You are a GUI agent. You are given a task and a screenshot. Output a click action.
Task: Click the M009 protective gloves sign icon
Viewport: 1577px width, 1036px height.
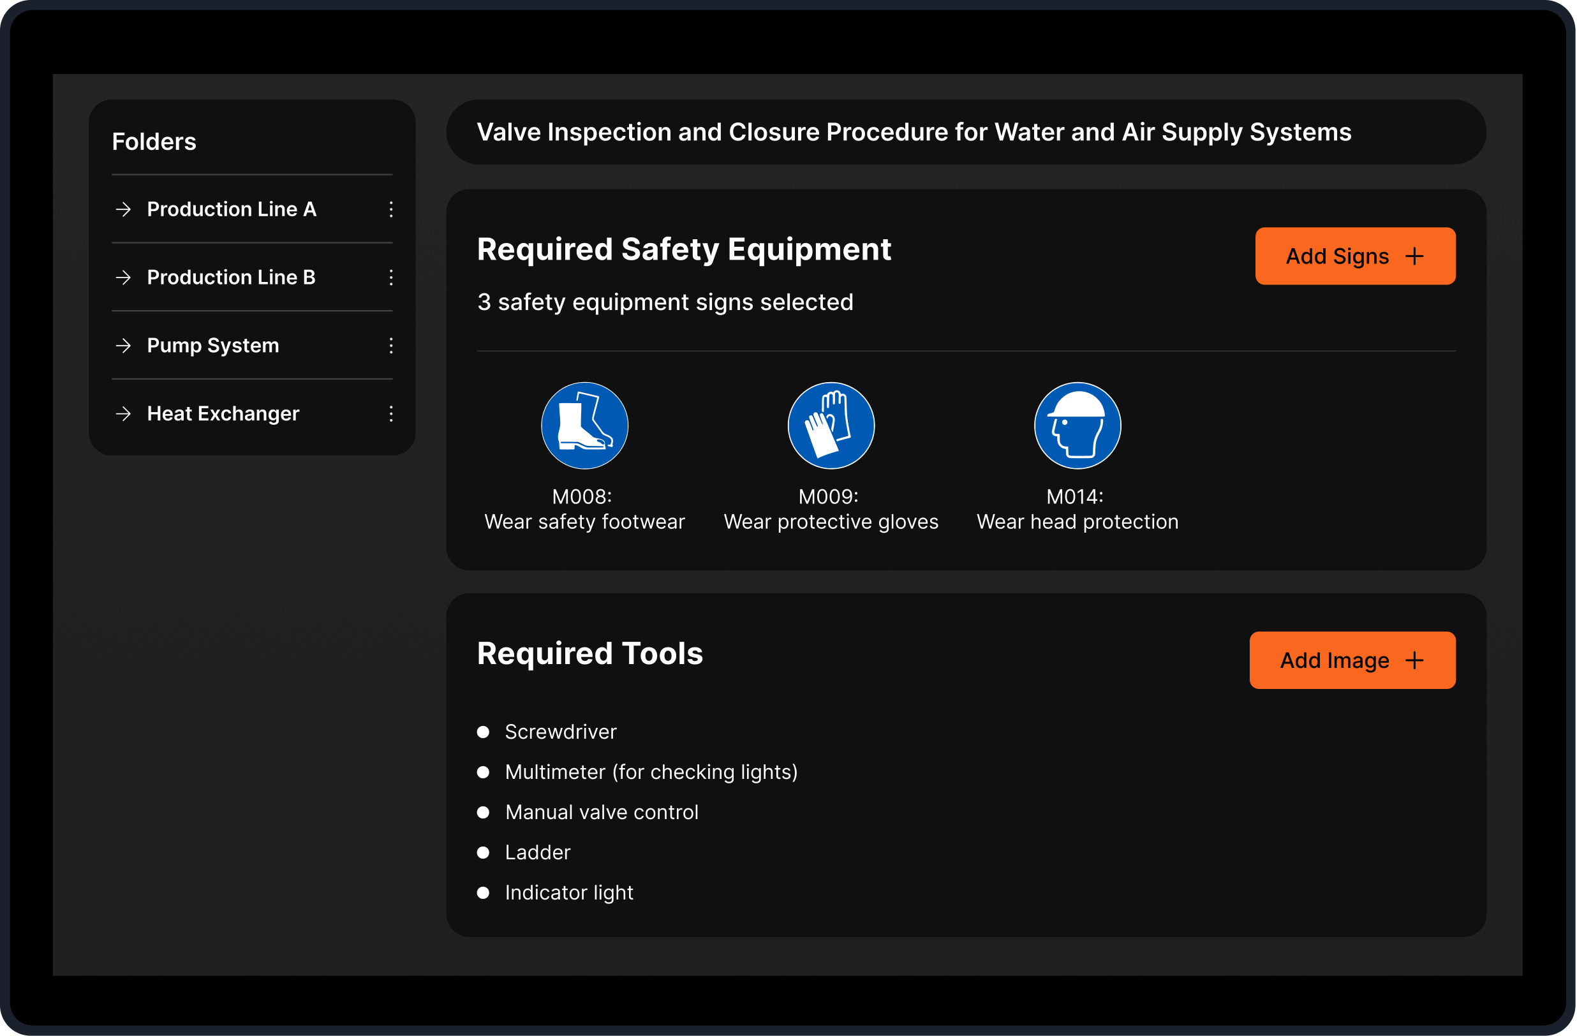coord(831,426)
